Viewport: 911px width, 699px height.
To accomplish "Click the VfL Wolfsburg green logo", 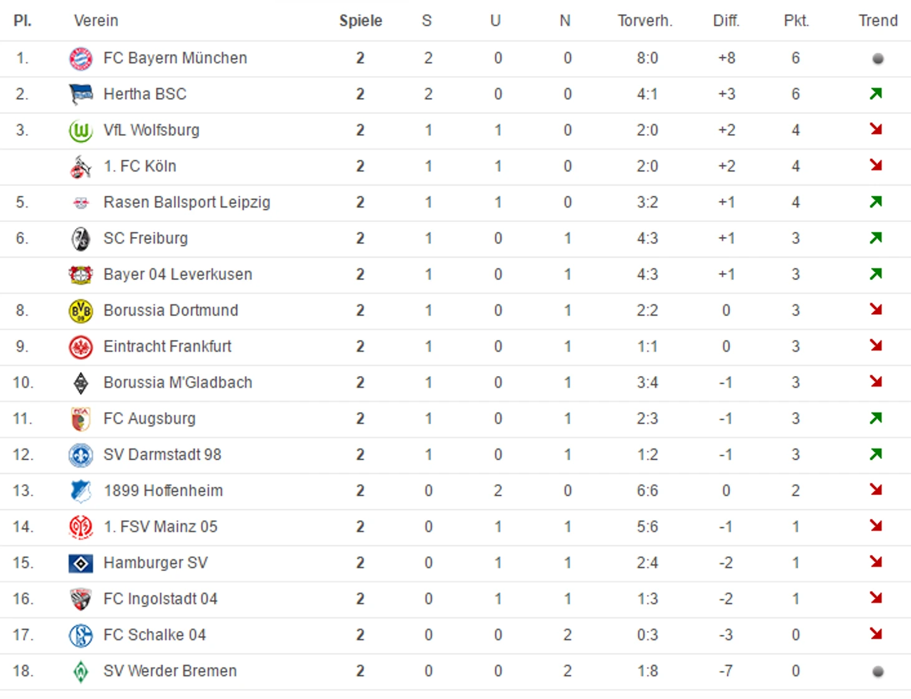I will tap(80, 131).
